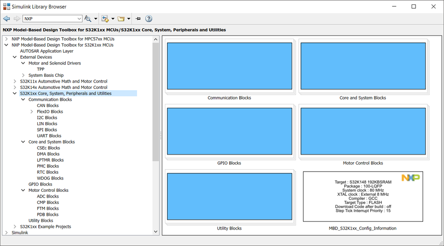Open the GPIO Blocks library thumbnail
Image resolution: width=444 pixels, height=246 pixels.
pos(229,131)
